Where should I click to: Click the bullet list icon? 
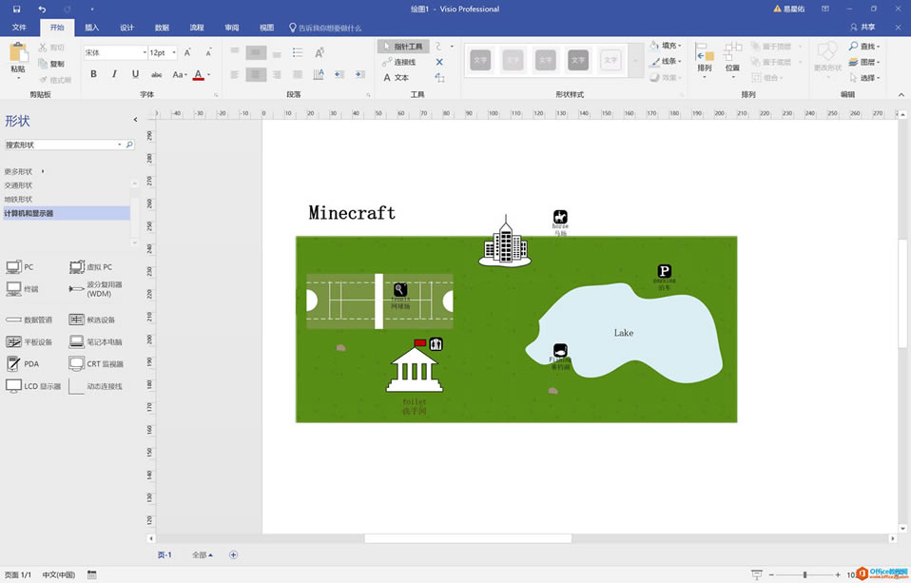click(x=298, y=53)
